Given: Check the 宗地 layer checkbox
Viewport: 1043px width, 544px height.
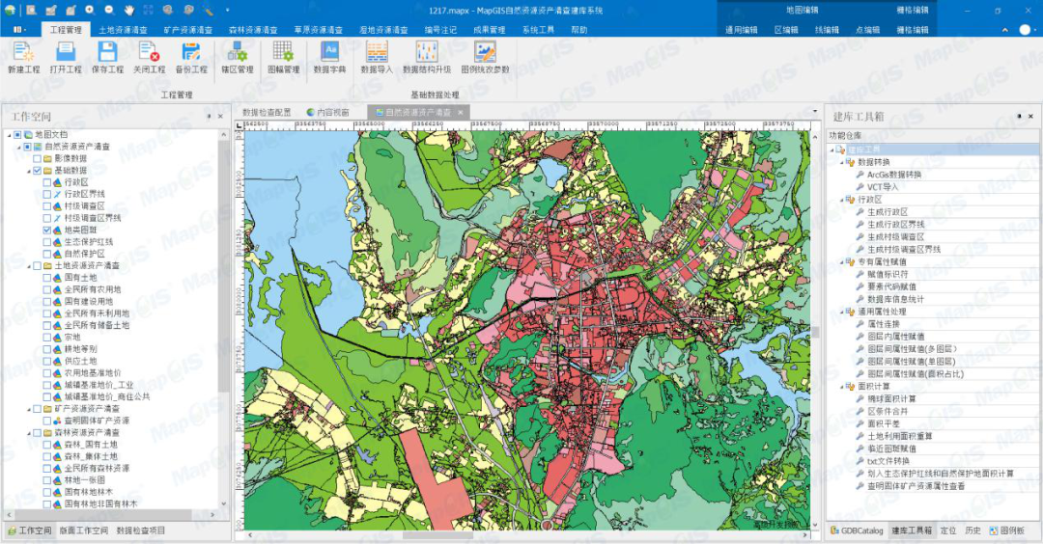Looking at the screenshot, I should [x=47, y=338].
